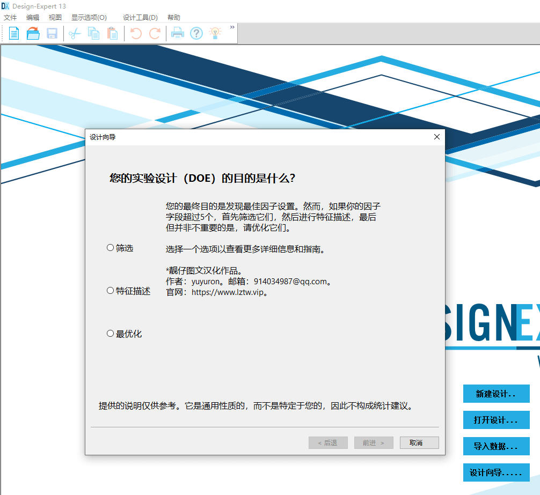
Task: Close the 设计向导 dialog
Action: click(437, 137)
